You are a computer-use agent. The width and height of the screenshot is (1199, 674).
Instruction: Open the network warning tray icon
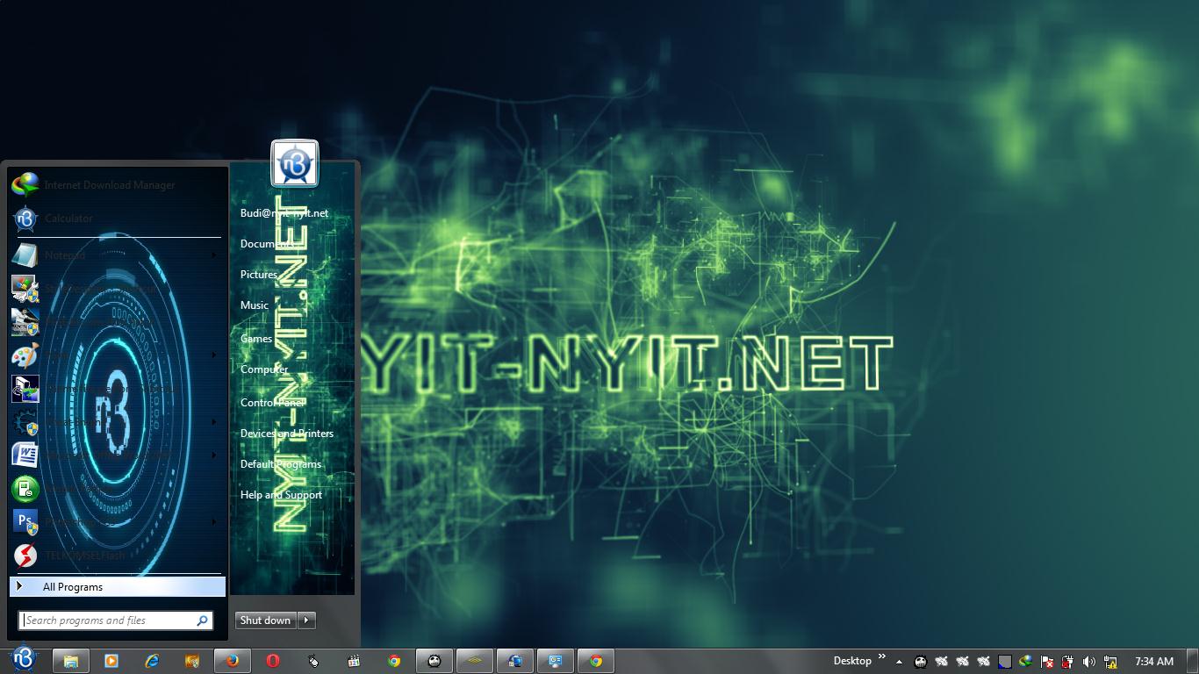point(1110,662)
